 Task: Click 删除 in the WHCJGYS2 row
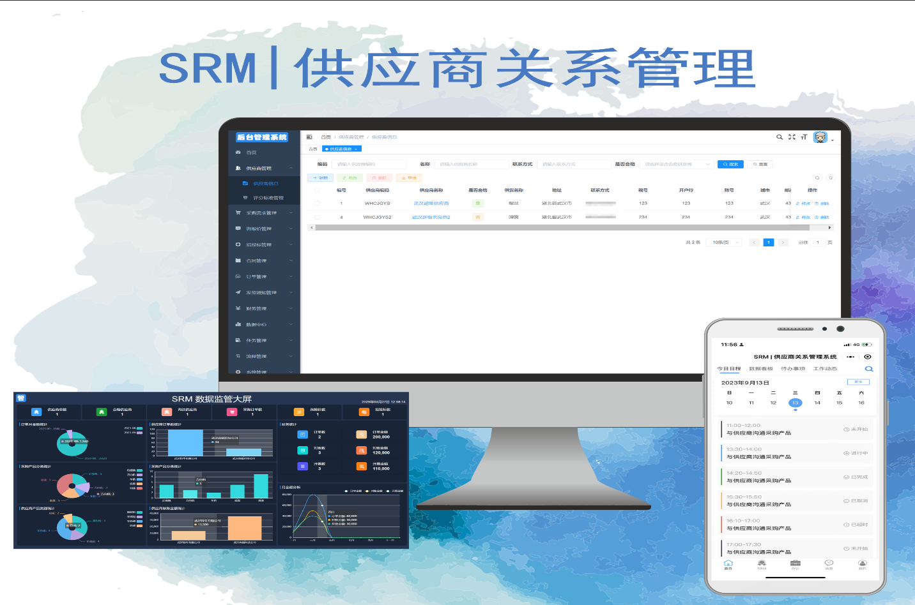[822, 218]
